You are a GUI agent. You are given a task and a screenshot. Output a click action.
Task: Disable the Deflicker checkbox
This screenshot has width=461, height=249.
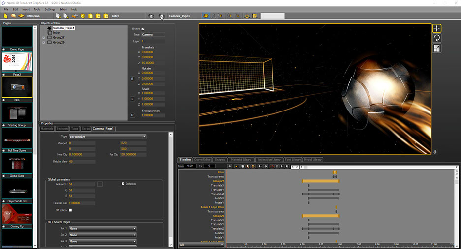pos(123,184)
